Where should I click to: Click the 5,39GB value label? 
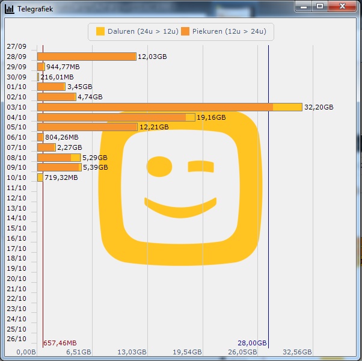pos(96,167)
